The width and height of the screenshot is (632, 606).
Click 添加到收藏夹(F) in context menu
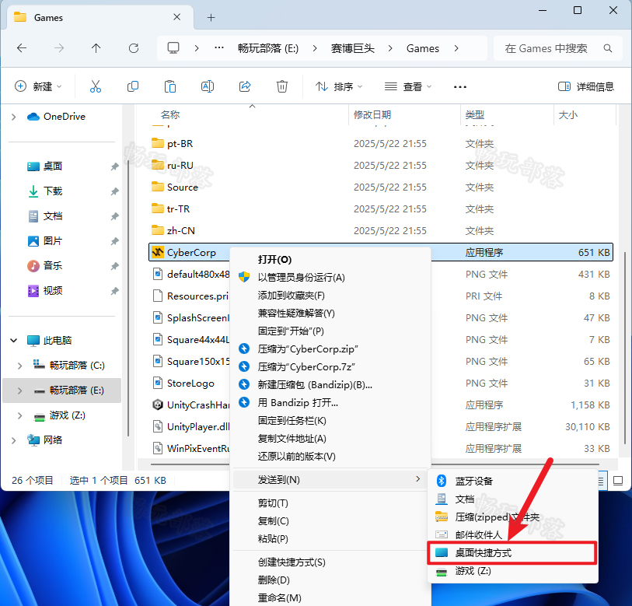[330, 296]
